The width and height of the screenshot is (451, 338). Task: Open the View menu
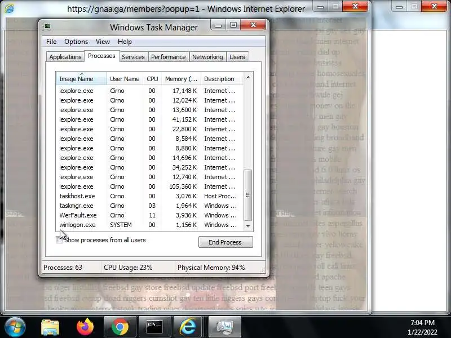click(x=103, y=42)
